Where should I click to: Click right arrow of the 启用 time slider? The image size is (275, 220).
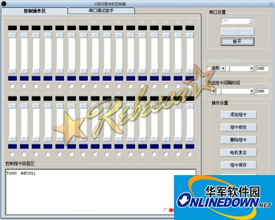click(x=252, y=68)
